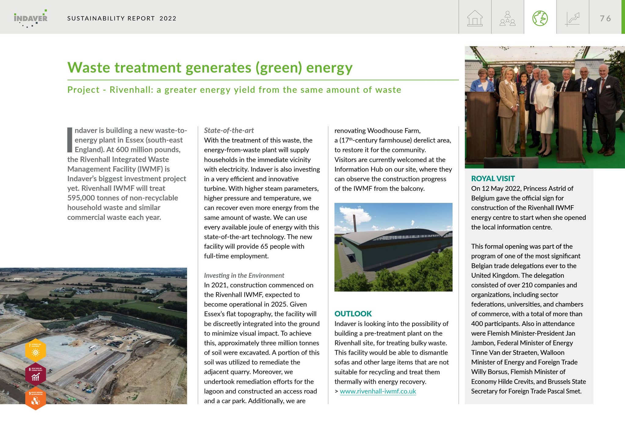The image size is (625, 442).
Task: Click SDG 7 clean energy hexagon
Action: (36, 350)
